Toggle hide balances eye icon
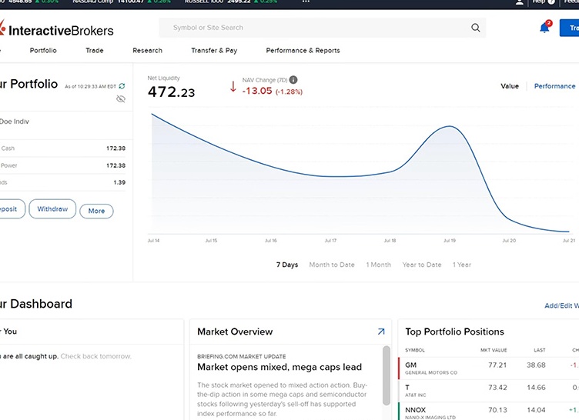 (121, 99)
